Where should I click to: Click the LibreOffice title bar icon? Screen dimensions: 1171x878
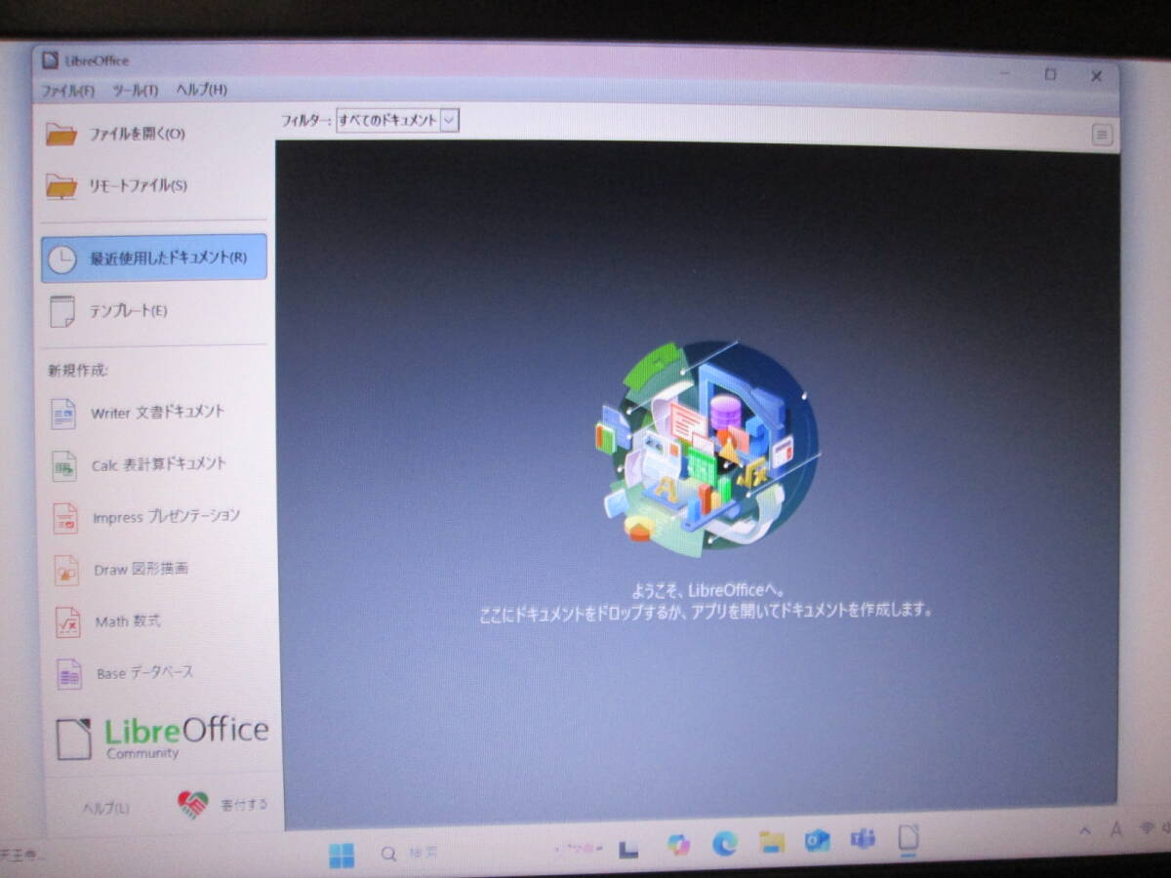coord(51,60)
